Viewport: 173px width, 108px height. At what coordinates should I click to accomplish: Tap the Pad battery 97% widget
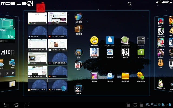point(8,23)
